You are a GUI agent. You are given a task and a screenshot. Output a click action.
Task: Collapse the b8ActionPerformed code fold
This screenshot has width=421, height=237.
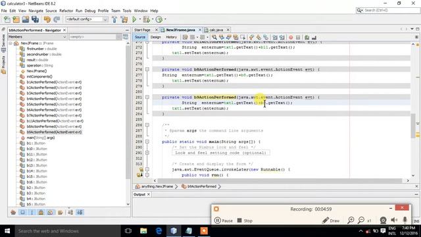tap(147, 69)
